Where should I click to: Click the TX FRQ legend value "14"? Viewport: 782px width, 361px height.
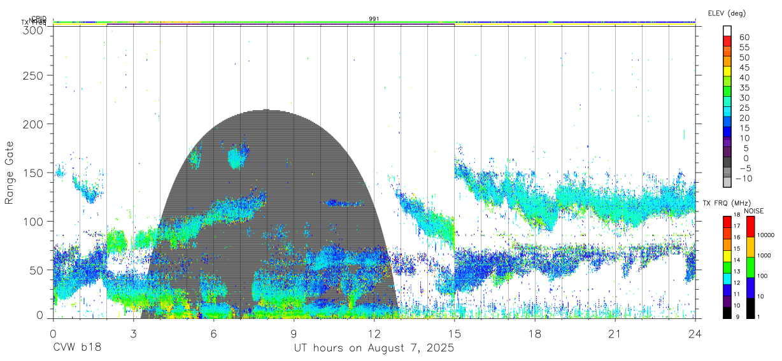pos(736,260)
